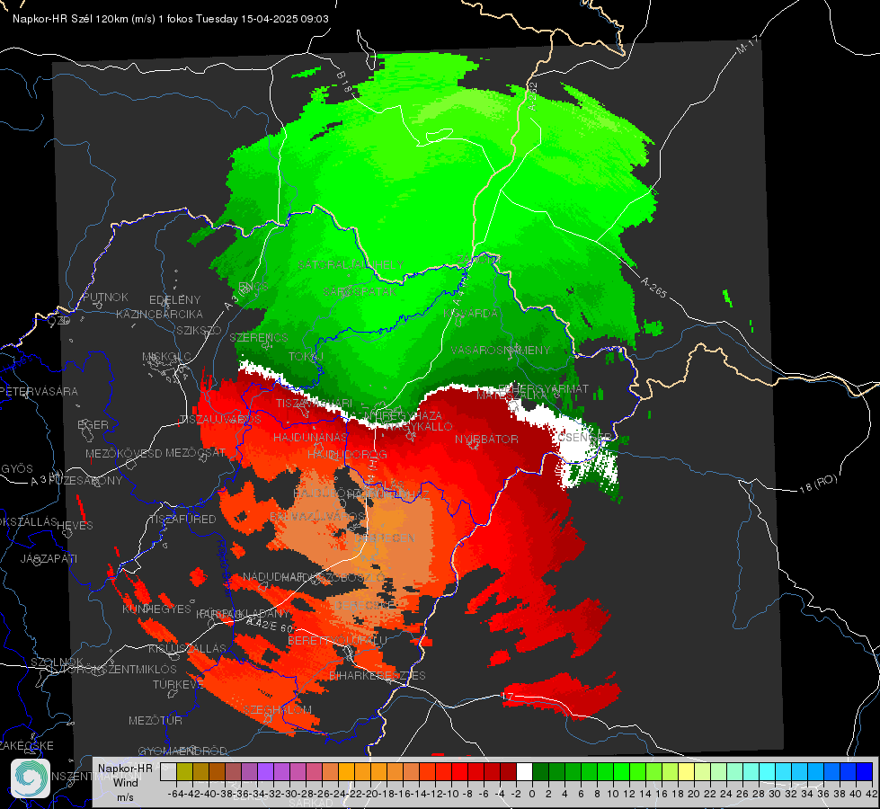Click the A-262 road label
The height and width of the screenshot is (809, 880).
[x=533, y=96]
